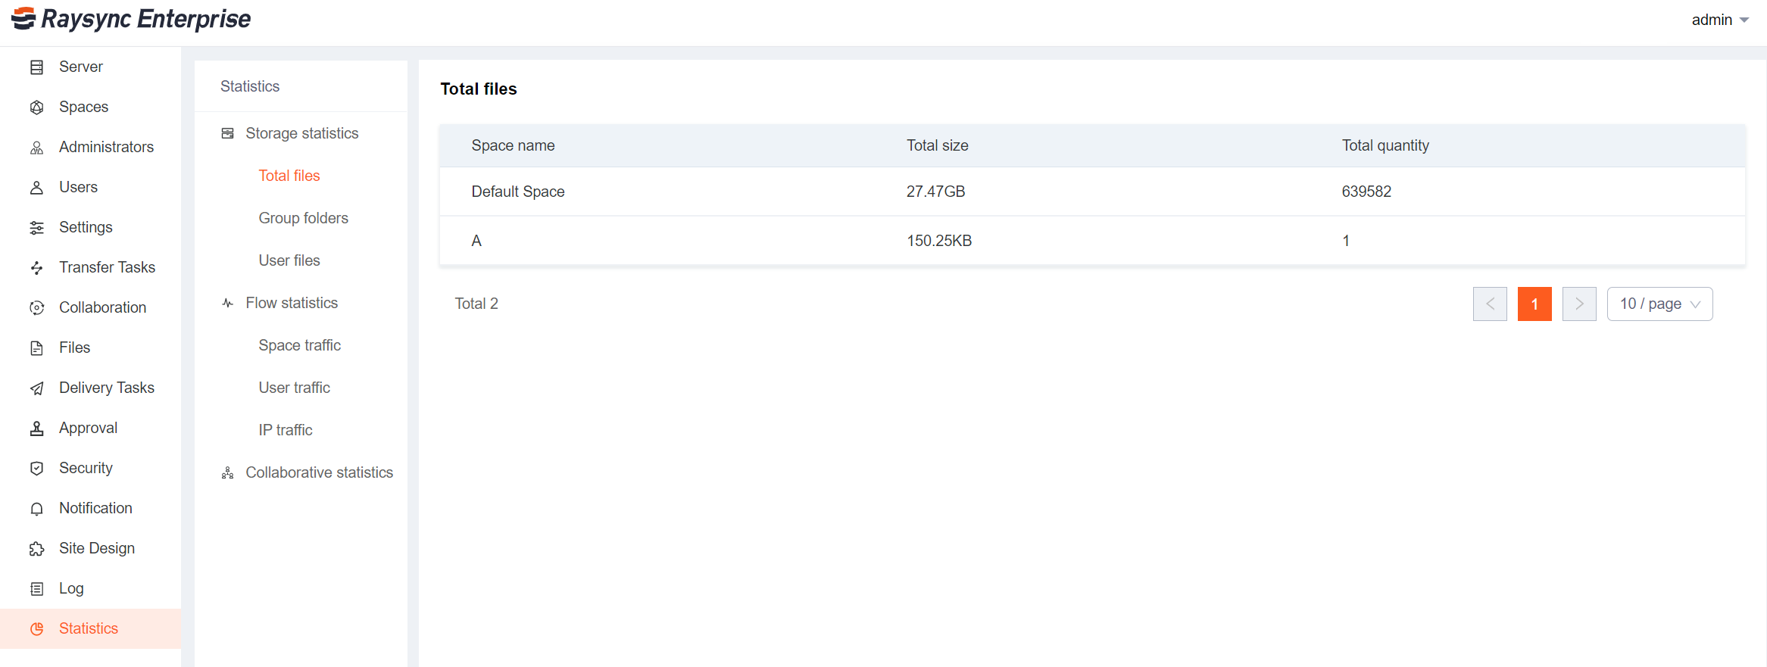The width and height of the screenshot is (1767, 667).
Task: Click the Administrators sidebar icon
Action: 36,148
